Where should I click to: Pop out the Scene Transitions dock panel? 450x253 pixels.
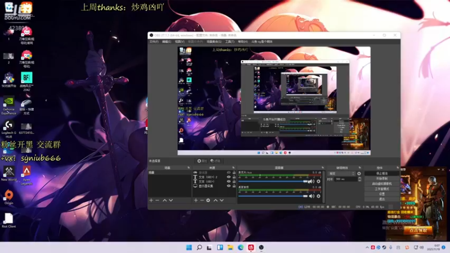pyautogui.click(x=359, y=168)
